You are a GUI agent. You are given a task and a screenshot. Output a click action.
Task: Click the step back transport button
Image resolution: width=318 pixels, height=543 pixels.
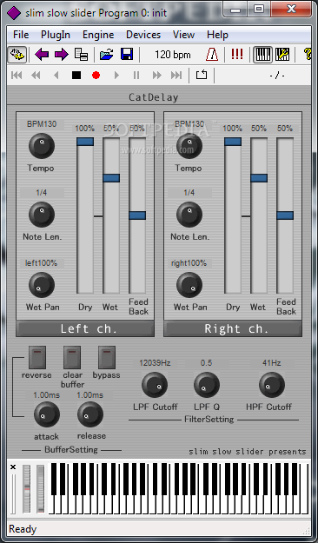click(x=56, y=75)
